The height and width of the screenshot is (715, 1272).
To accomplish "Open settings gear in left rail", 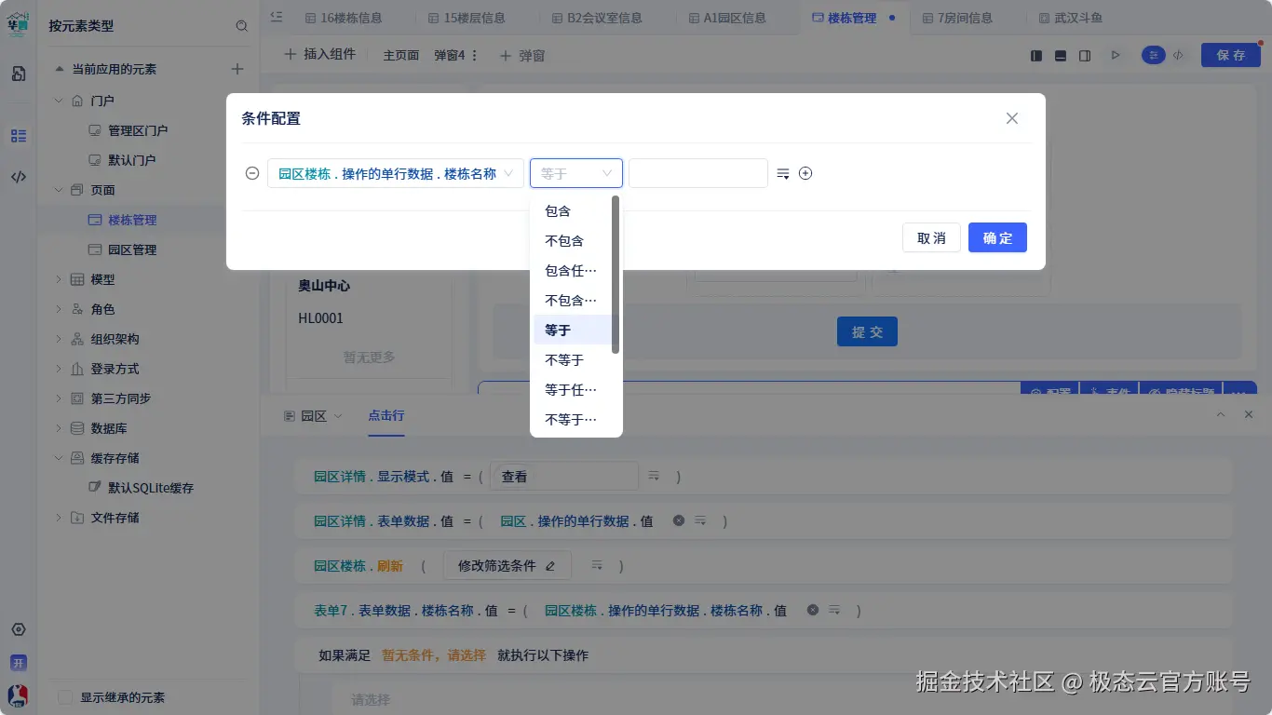I will [19, 630].
